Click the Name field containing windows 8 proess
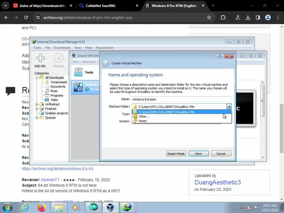This screenshot has width=284, height=213. 181,99
